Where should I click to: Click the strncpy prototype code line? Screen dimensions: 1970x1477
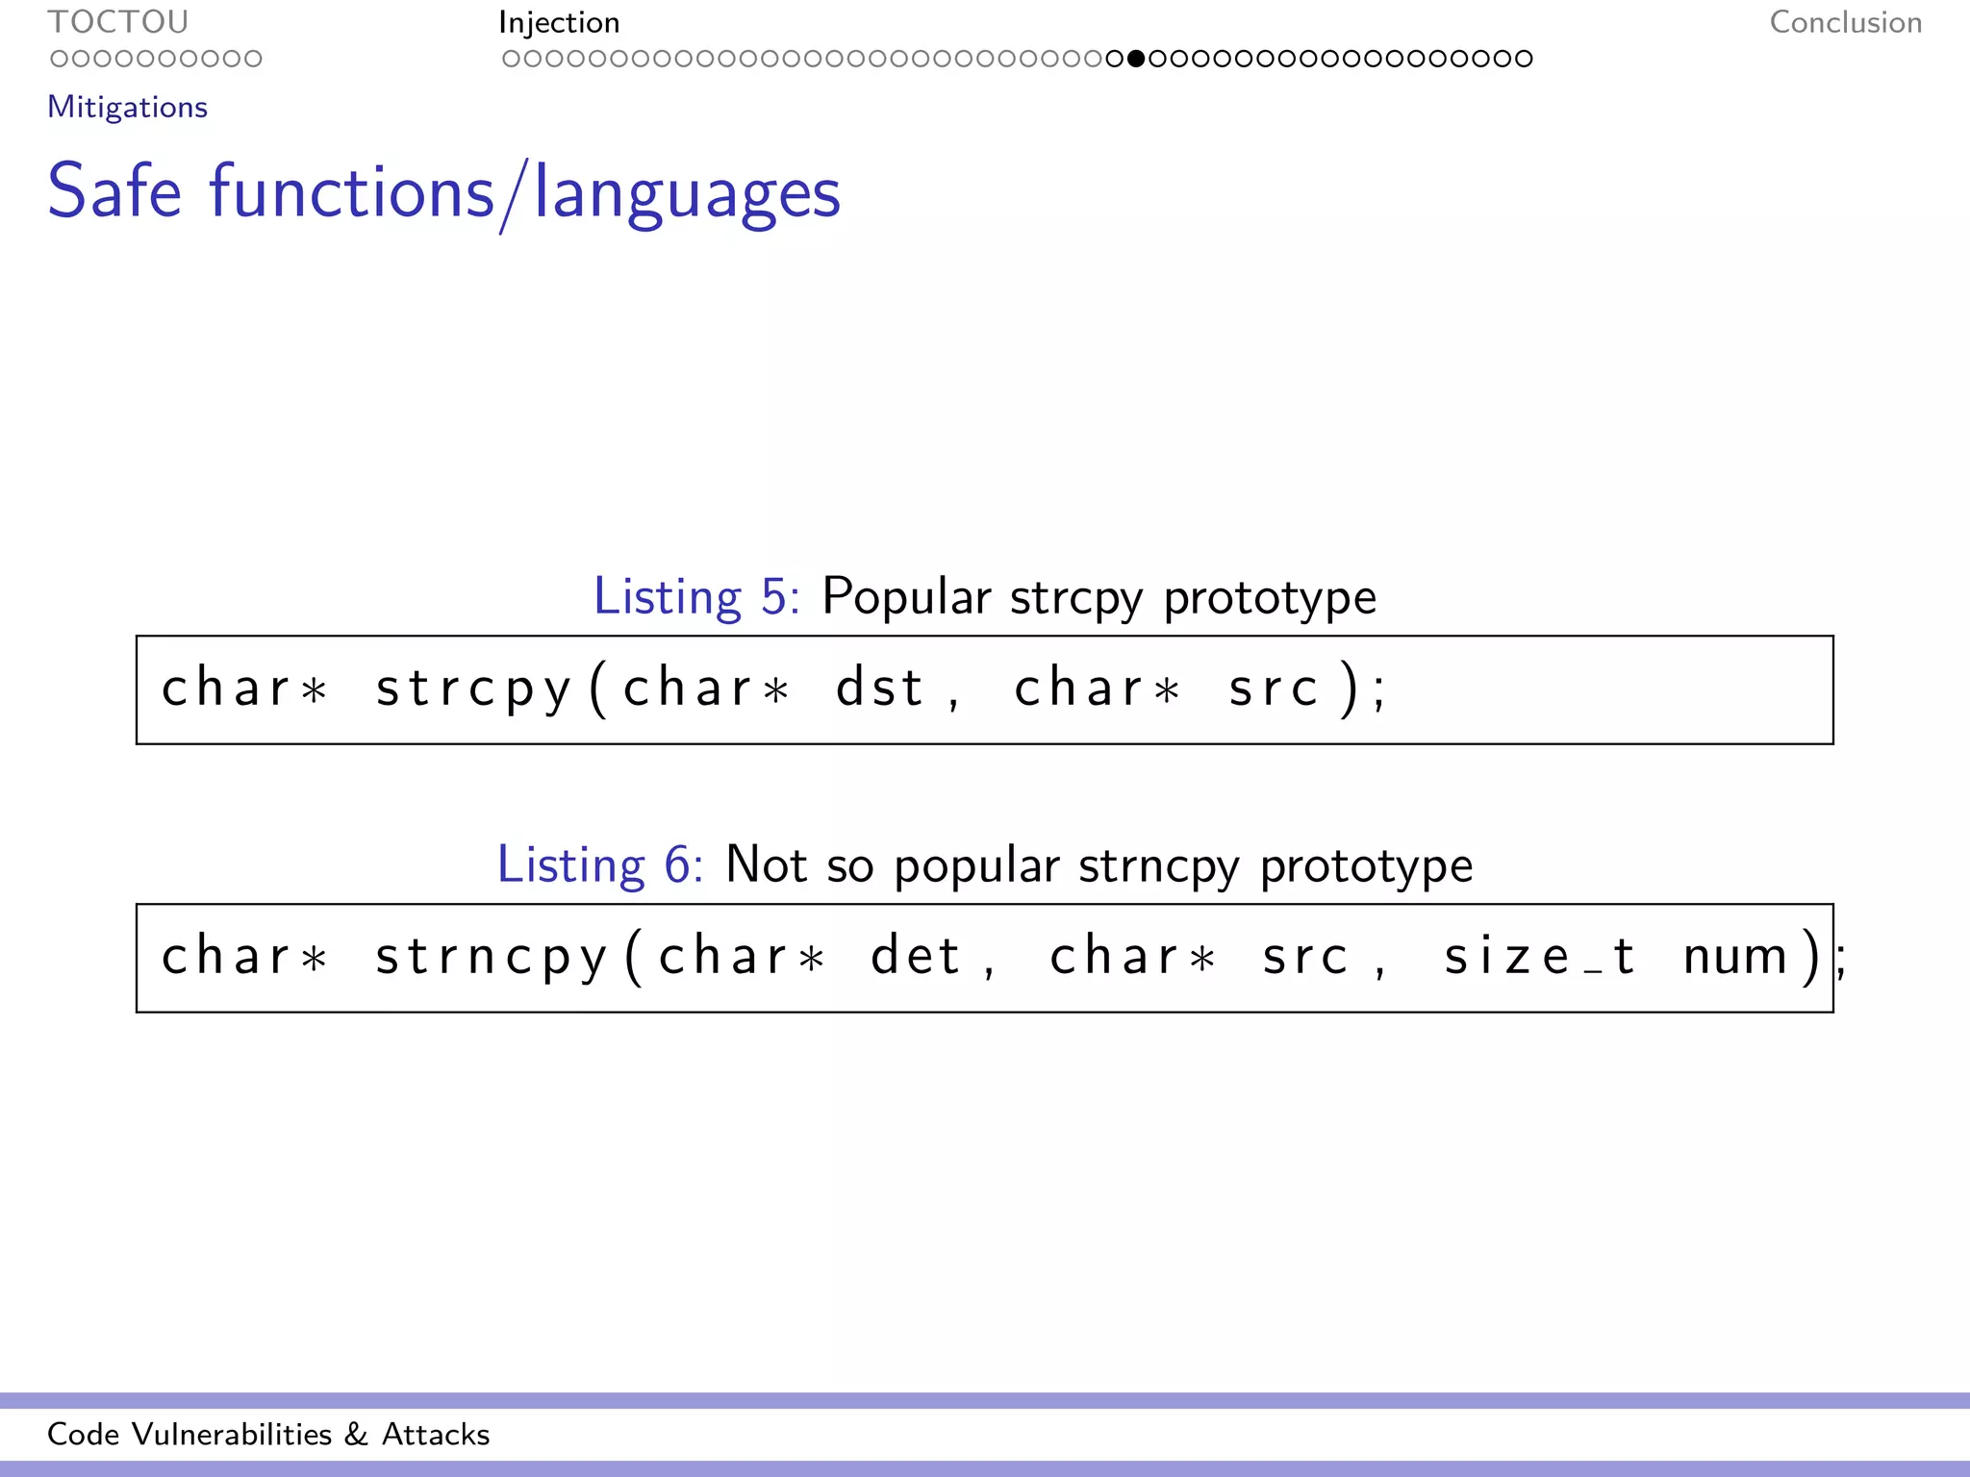click(1004, 957)
